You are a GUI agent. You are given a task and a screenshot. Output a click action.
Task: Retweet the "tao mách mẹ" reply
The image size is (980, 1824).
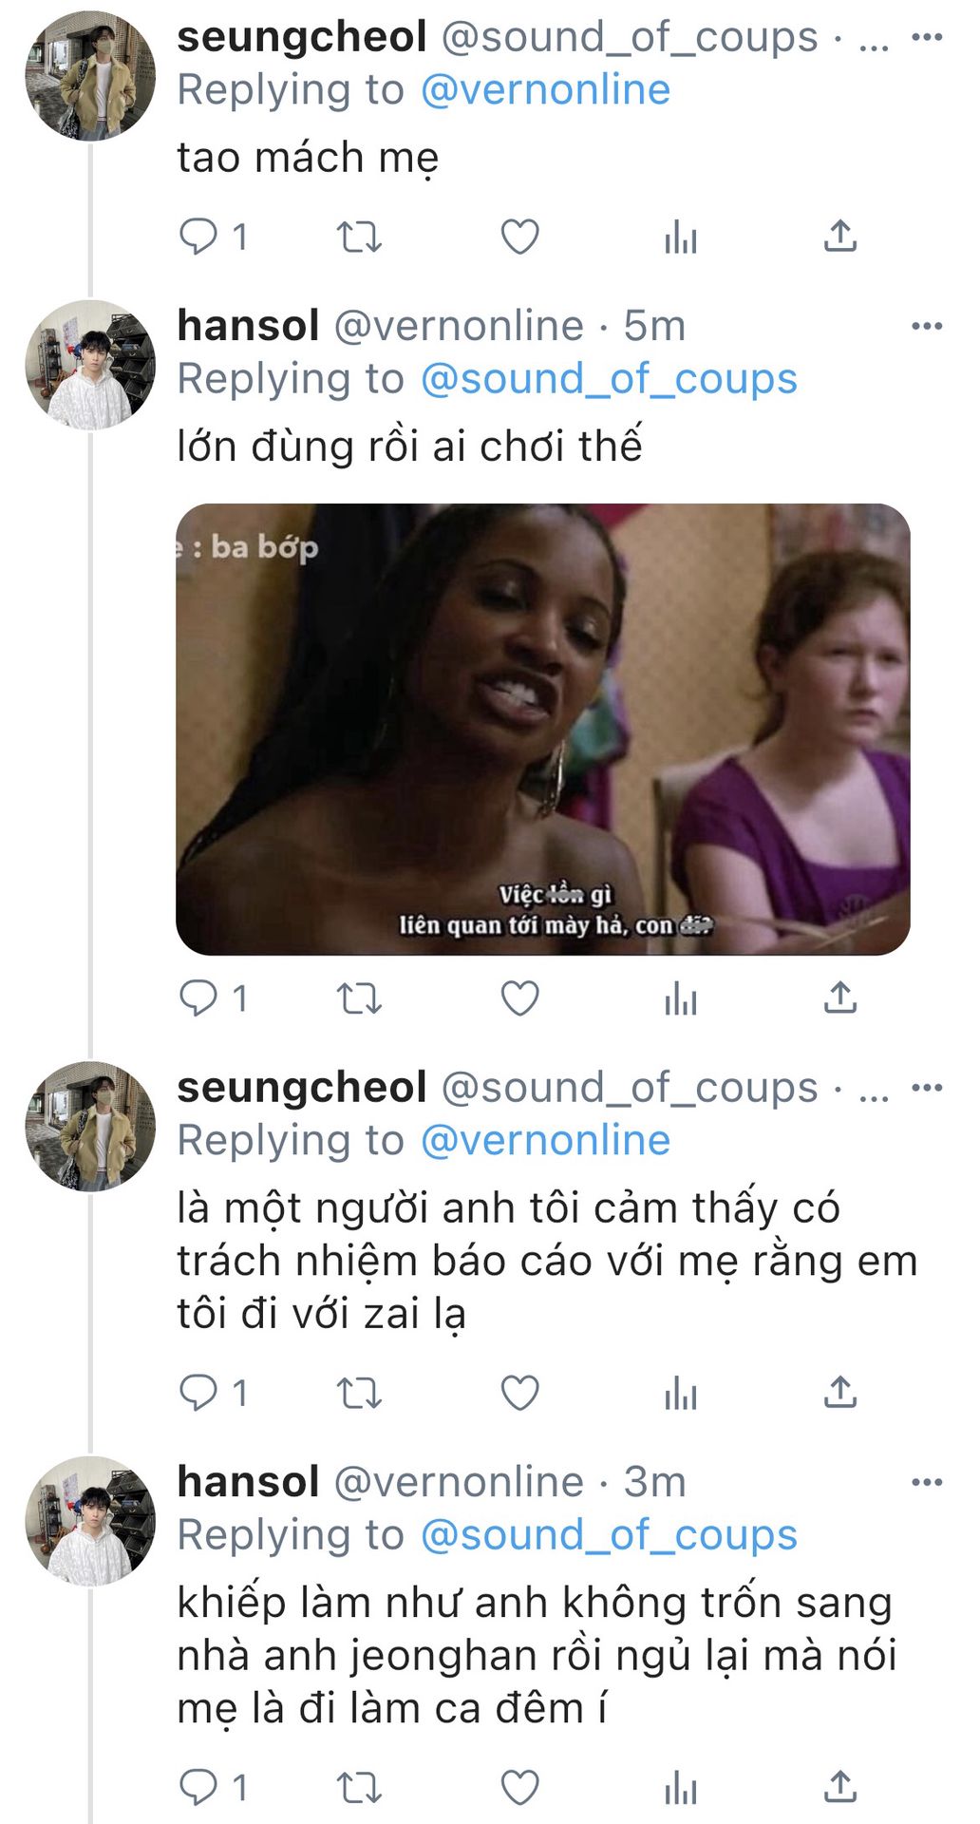click(x=360, y=237)
